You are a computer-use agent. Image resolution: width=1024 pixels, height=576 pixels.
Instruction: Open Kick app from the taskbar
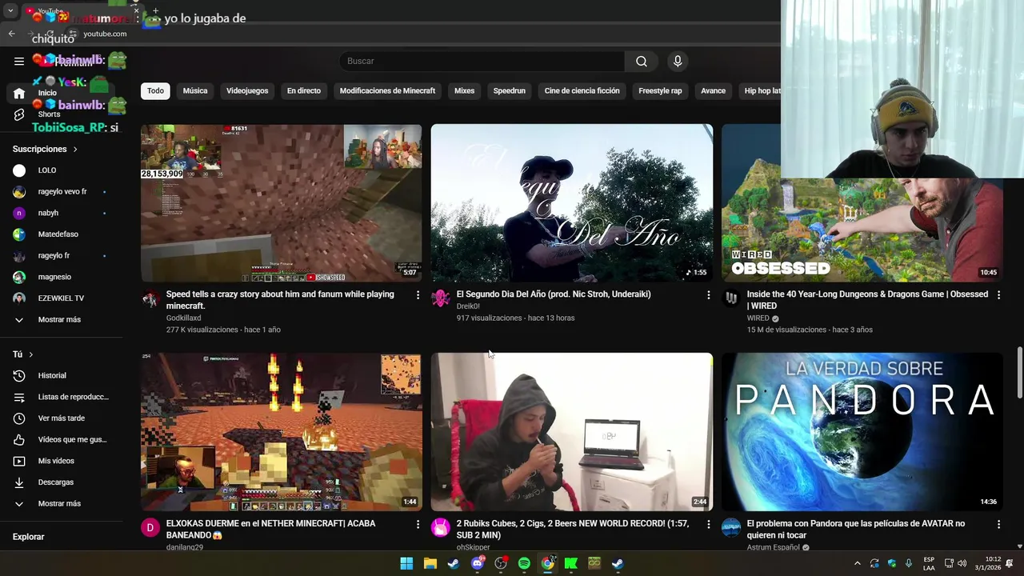tap(571, 563)
